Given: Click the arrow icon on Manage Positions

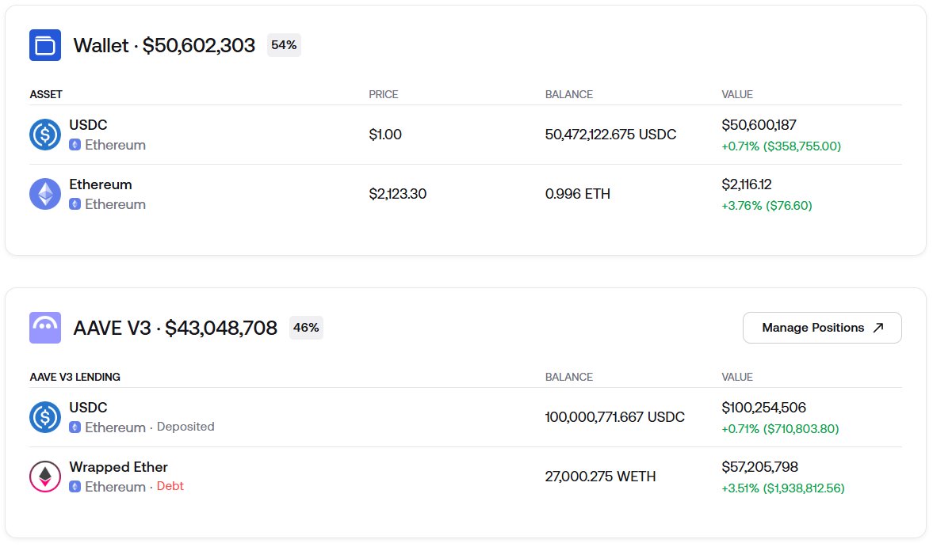Looking at the screenshot, I should coord(878,328).
